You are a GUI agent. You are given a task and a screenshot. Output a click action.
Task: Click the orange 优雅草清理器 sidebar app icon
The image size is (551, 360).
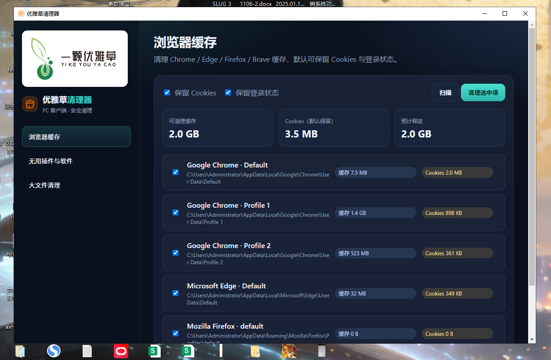coord(30,104)
